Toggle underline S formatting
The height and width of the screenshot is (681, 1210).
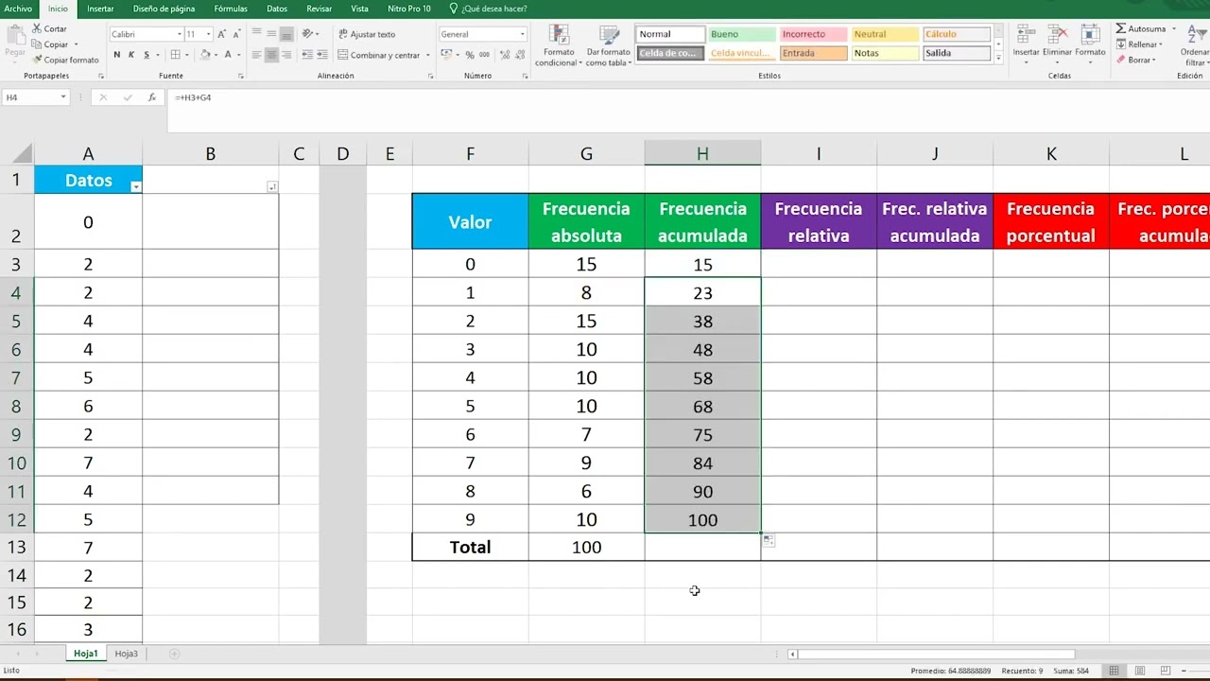click(146, 55)
